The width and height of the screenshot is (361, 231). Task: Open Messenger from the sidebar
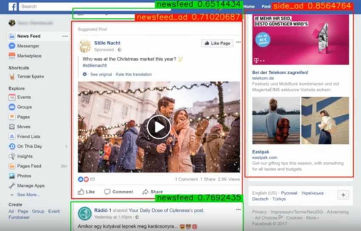28,46
